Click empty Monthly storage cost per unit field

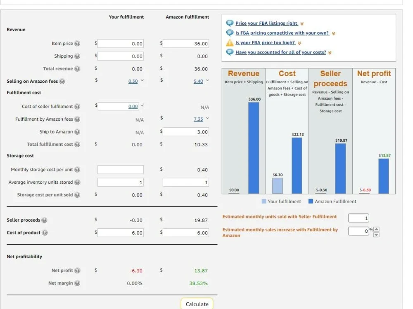pos(121,170)
